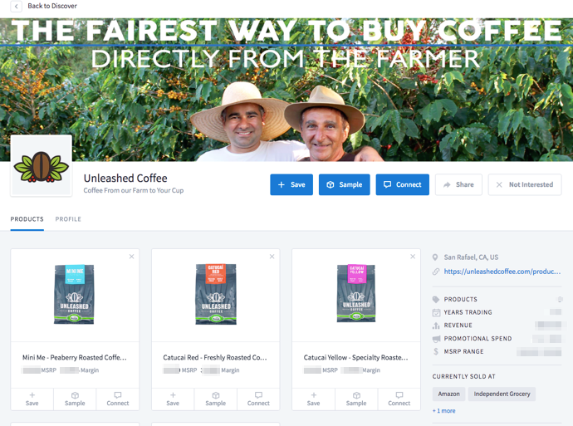Click the farmers banner cover photo
Image resolution: width=573 pixels, height=426 pixels.
pyautogui.click(x=286, y=90)
